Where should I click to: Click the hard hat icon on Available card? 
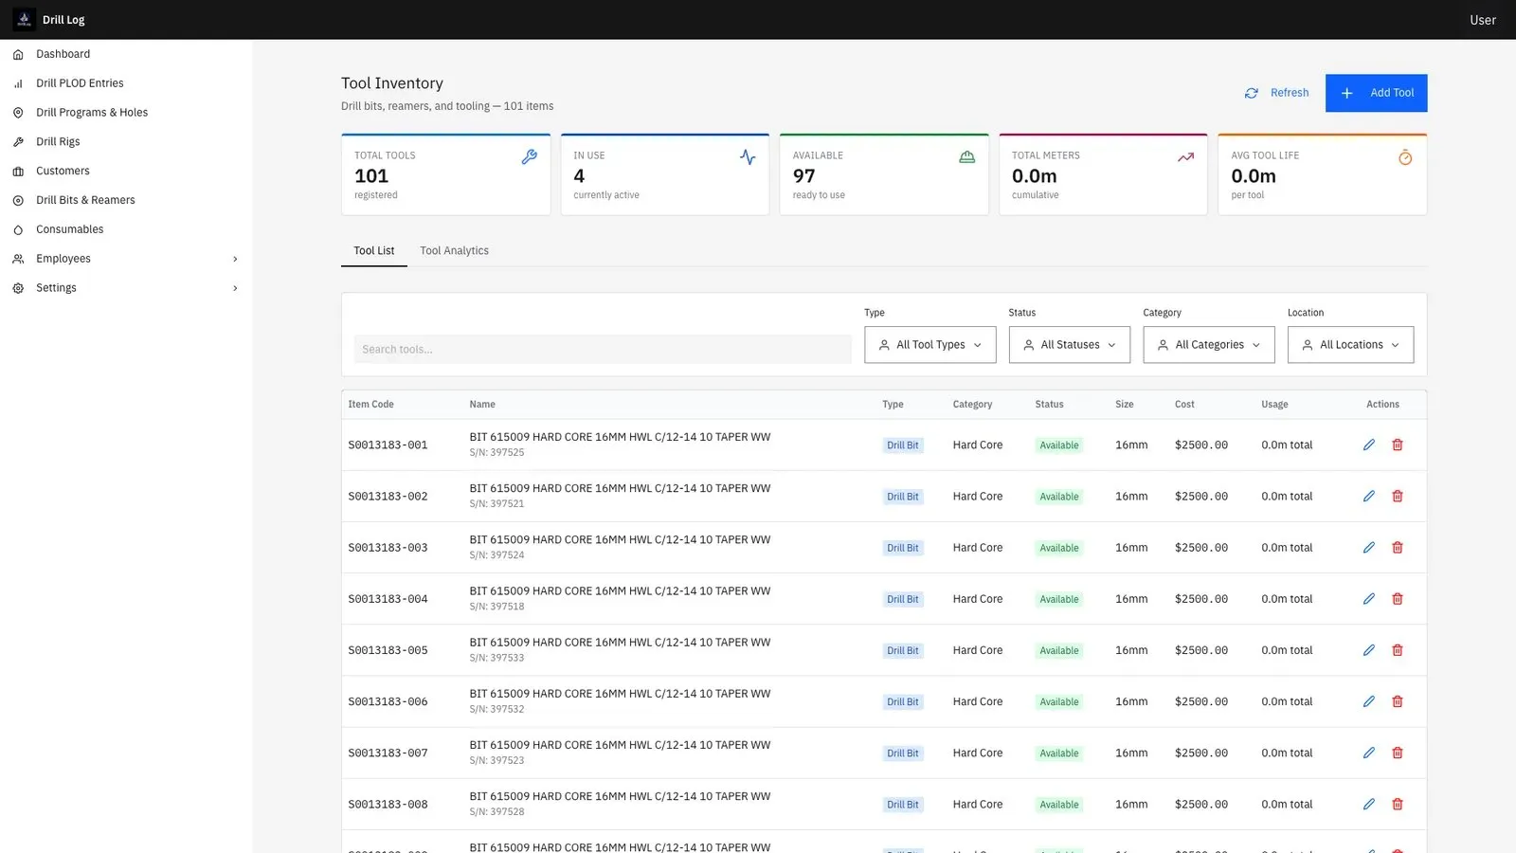point(966,157)
